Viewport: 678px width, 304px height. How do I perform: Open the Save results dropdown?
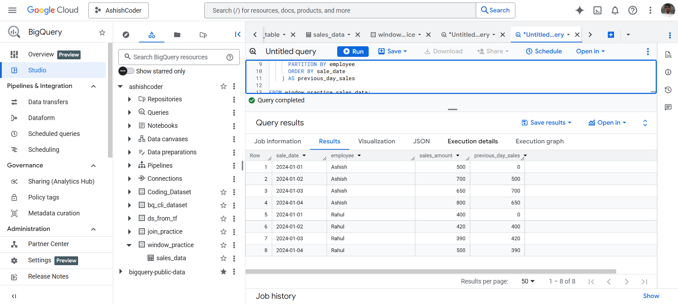click(x=547, y=123)
